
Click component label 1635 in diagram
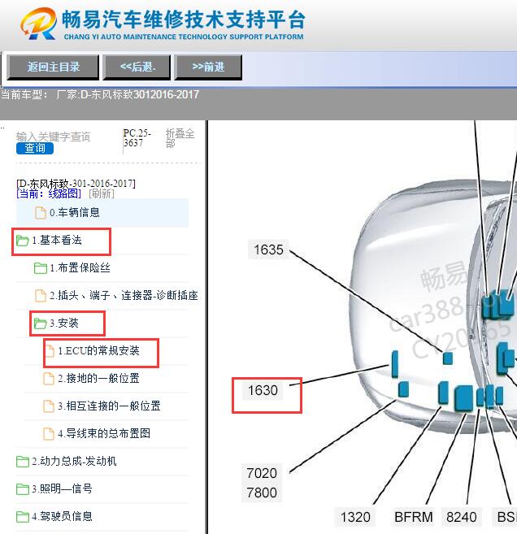(268, 250)
